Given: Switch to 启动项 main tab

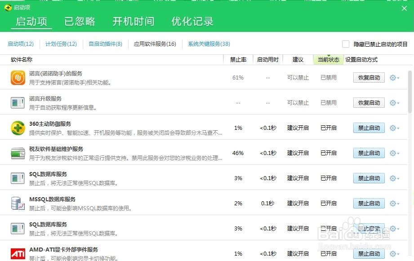Looking at the screenshot, I should click(x=31, y=22).
